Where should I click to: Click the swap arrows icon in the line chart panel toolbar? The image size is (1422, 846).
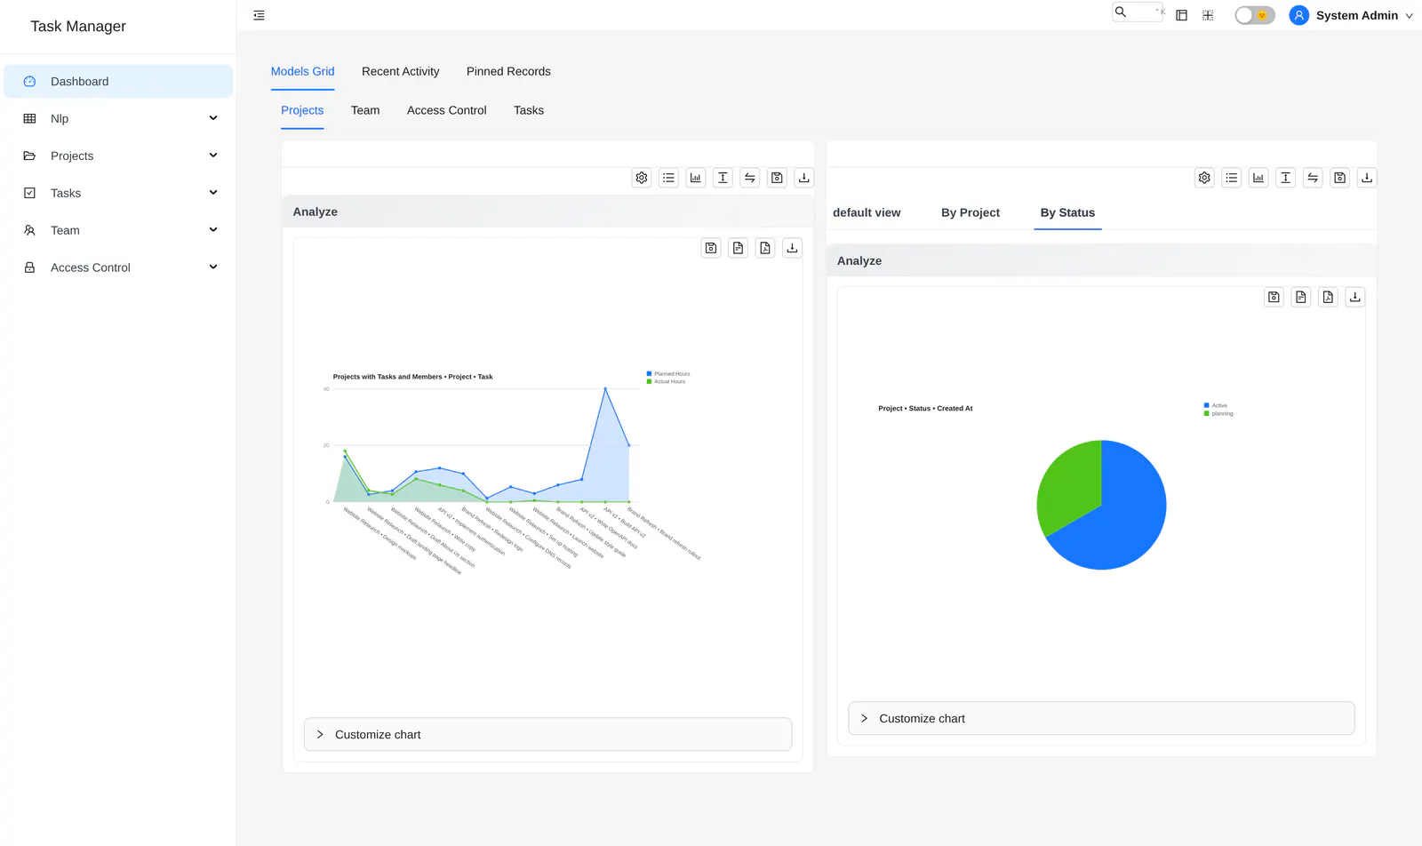click(x=750, y=178)
